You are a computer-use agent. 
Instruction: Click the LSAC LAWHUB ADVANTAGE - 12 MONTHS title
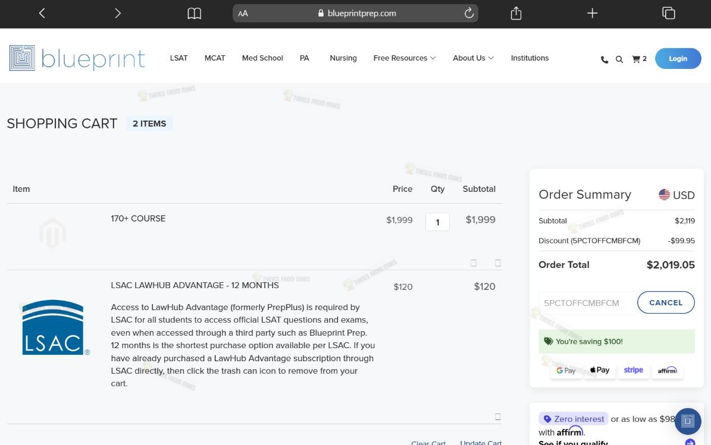(x=195, y=285)
